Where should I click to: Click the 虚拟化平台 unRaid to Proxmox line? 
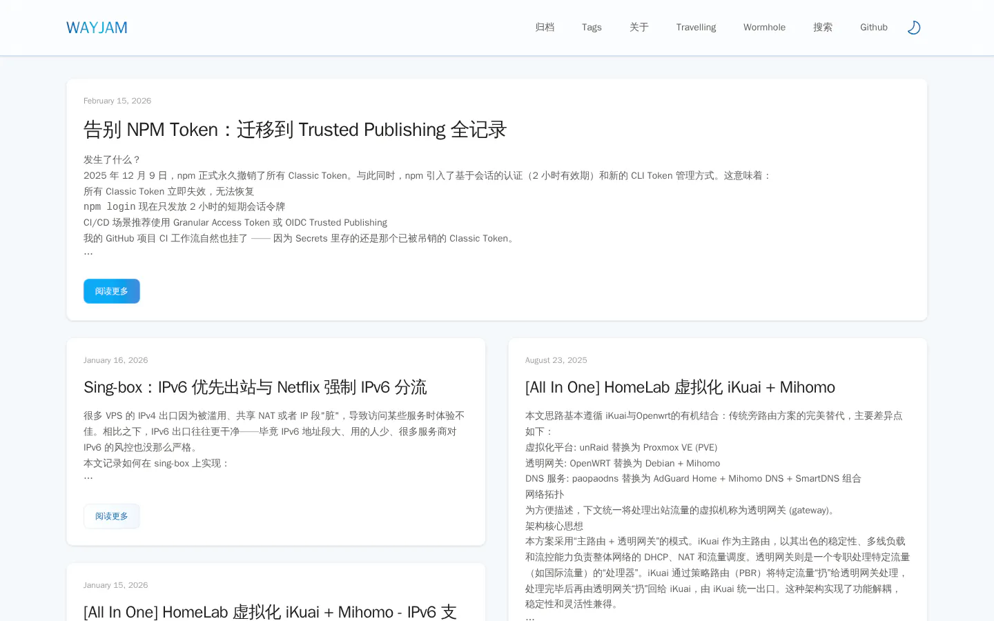pyautogui.click(x=621, y=447)
